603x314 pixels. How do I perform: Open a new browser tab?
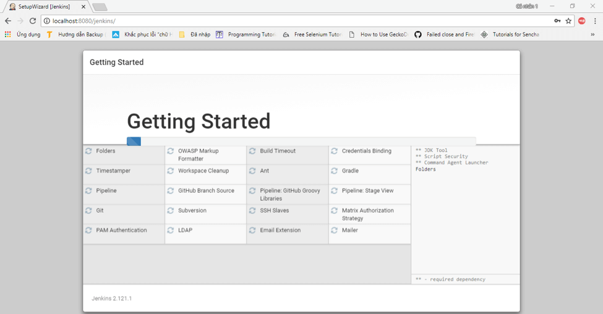[100, 7]
